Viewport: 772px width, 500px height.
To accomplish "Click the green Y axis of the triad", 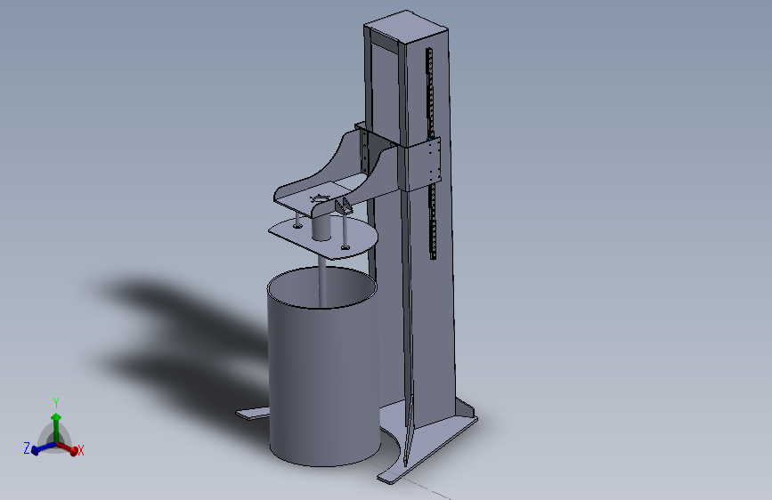I will pyautogui.click(x=56, y=427).
